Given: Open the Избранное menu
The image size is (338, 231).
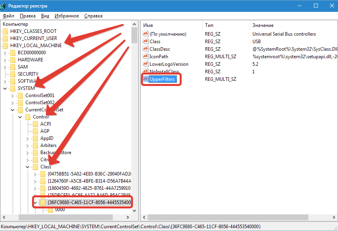Looking at the screenshot, I should (66, 16).
